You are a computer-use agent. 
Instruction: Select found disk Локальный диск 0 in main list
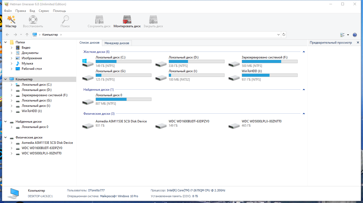coord(88,101)
